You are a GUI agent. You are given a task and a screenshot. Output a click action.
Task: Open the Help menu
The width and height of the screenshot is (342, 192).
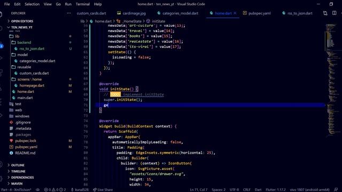pyautogui.click(x=98, y=4)
